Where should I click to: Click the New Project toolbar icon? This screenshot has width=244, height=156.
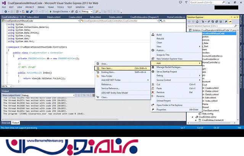point(17,11)
